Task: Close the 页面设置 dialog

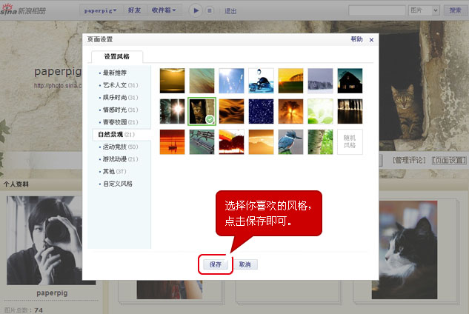Action: (x=371, y=40)
